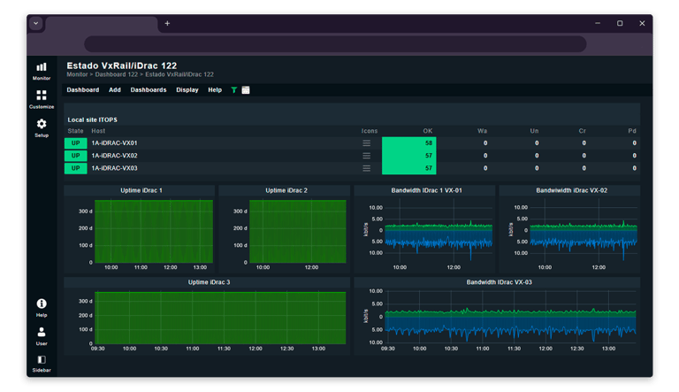
Task: Open action menu icon for 1A-iDRAC-VX03
Action: (x=366, y=168)
